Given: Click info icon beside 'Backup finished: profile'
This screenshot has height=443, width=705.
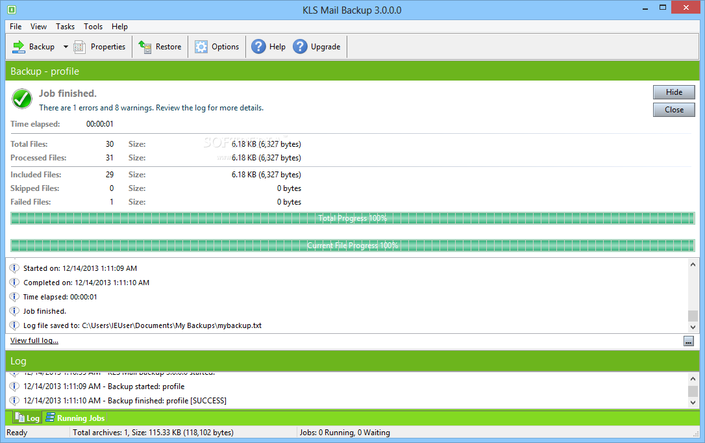Looking at the screenshot, I should tap(14, 400).
